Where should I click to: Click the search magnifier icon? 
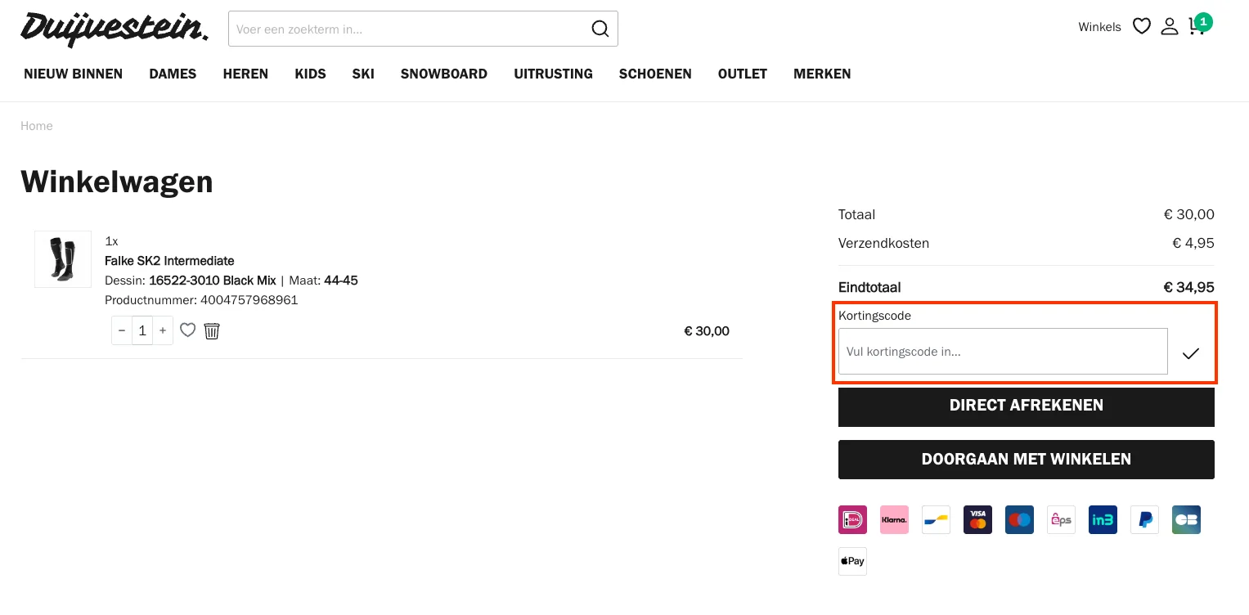coord(600,29)
